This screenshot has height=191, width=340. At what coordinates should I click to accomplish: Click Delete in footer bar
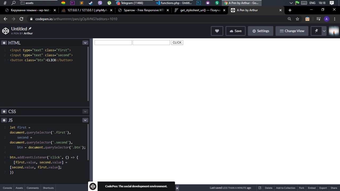click(269, 188)
